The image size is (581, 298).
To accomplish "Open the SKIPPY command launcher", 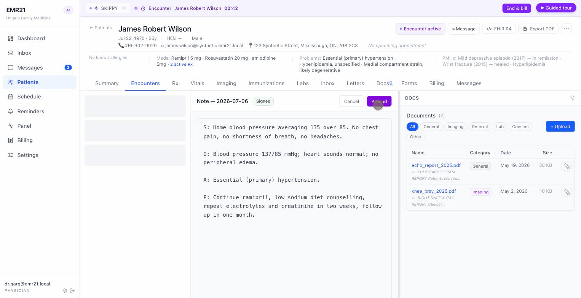I will [108, 8].
